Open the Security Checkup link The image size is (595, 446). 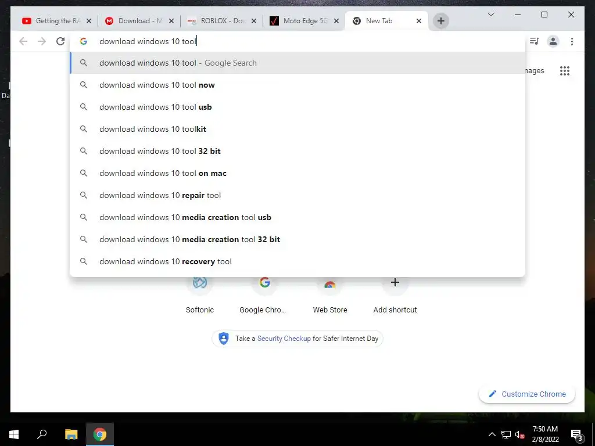(284, 339)
